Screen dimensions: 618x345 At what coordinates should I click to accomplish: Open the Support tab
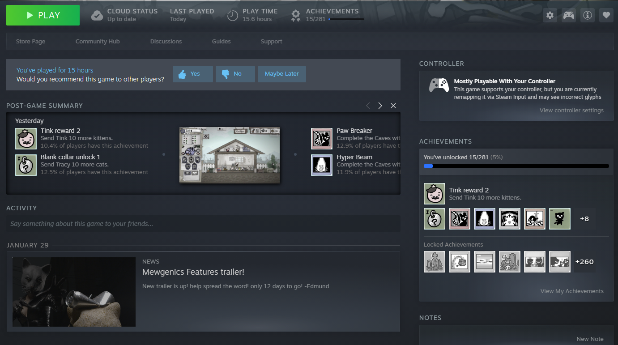point(272,42)
